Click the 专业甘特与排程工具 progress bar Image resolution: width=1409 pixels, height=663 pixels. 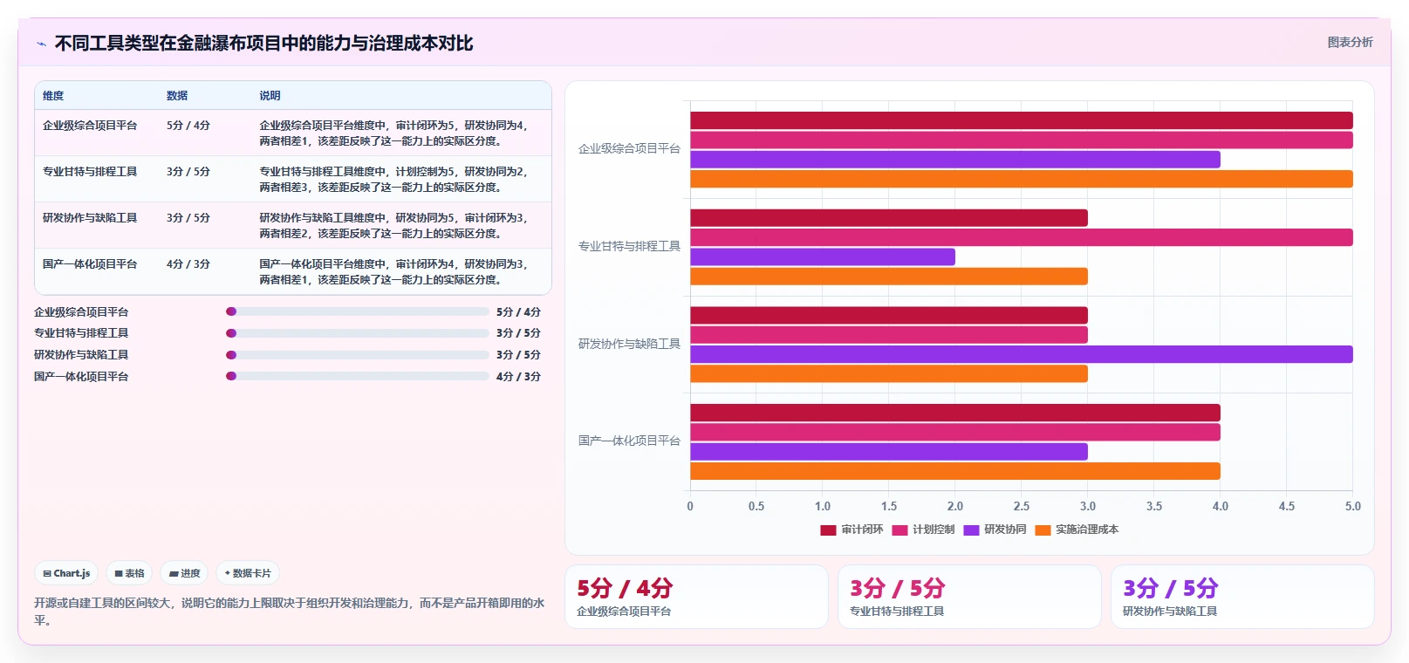click(358, 333)
